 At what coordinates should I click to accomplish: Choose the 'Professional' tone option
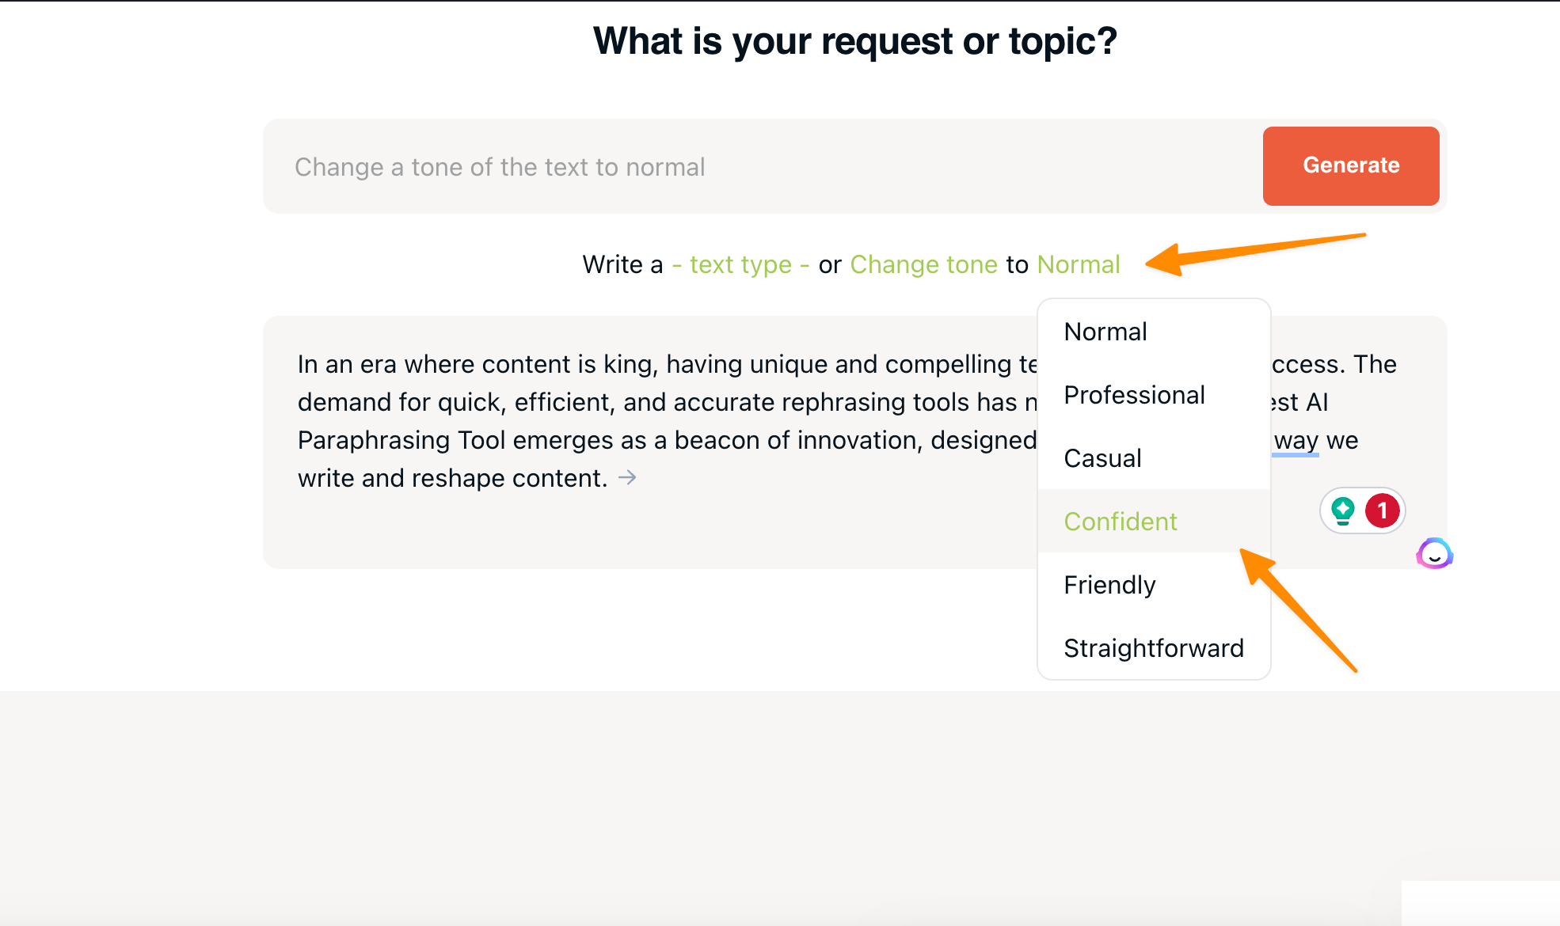point(1134,395)
